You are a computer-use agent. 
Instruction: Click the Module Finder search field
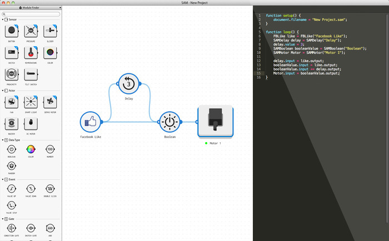pyautogui.click(x=32, y=14)
